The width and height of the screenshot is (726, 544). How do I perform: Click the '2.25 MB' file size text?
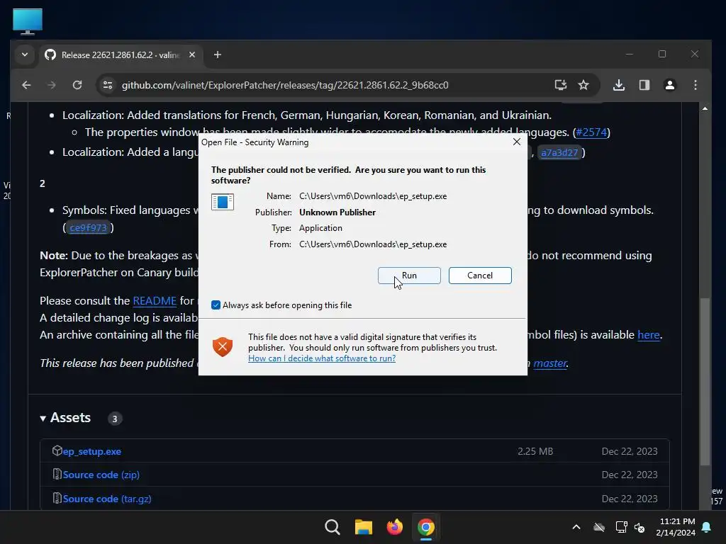[x=535, y=451]
